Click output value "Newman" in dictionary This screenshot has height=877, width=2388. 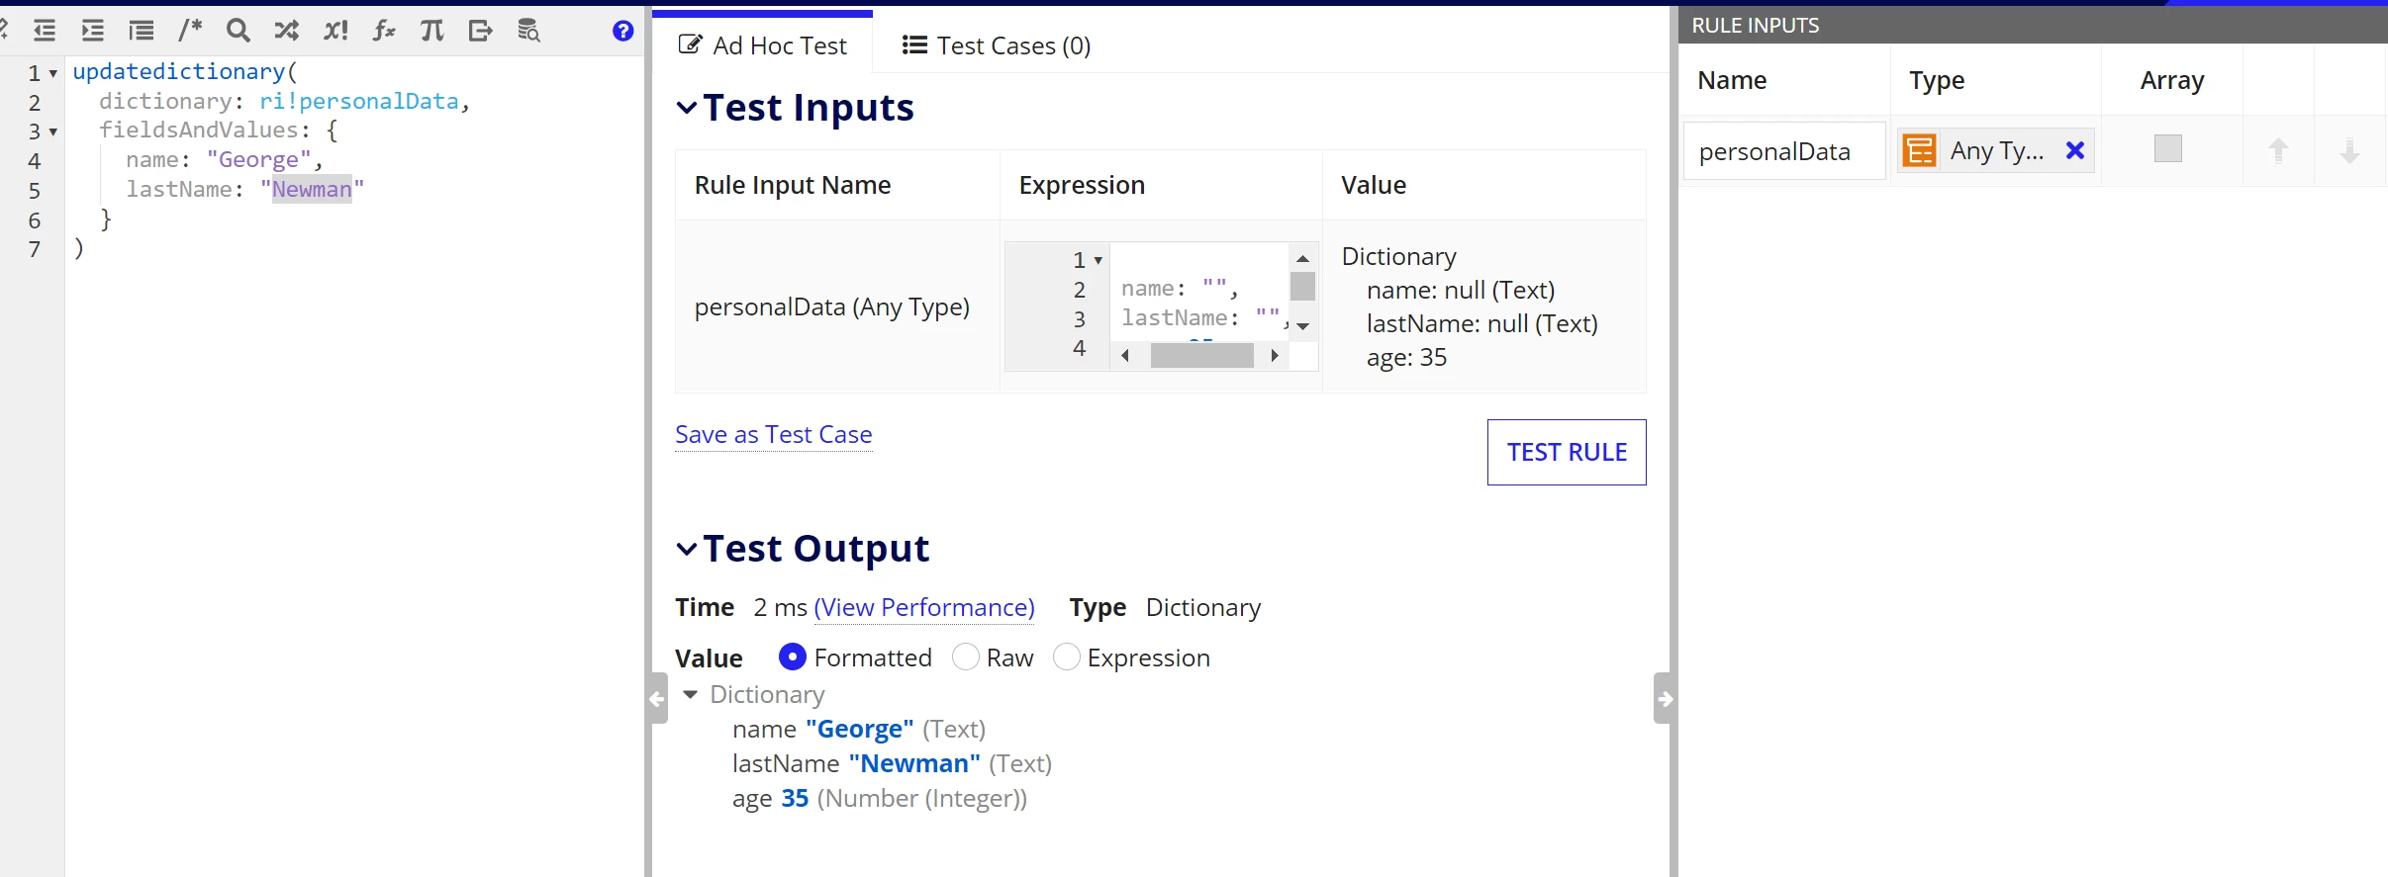coord(914,763)
